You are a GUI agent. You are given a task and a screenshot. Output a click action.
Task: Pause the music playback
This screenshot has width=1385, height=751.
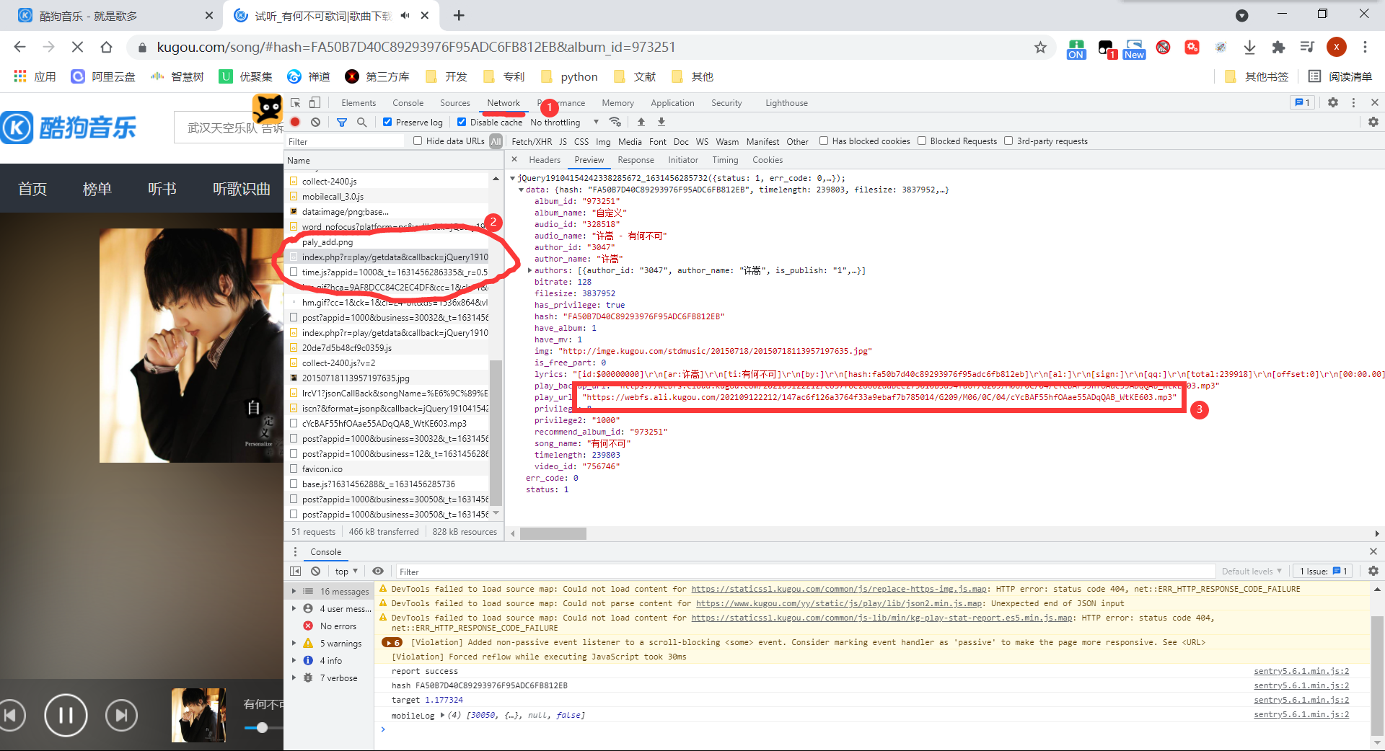click(66, 715)
